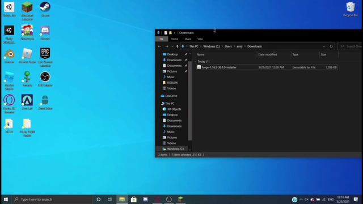Open the Home ribbon tab
Screen dimensions: 363x204
(175, 39)
